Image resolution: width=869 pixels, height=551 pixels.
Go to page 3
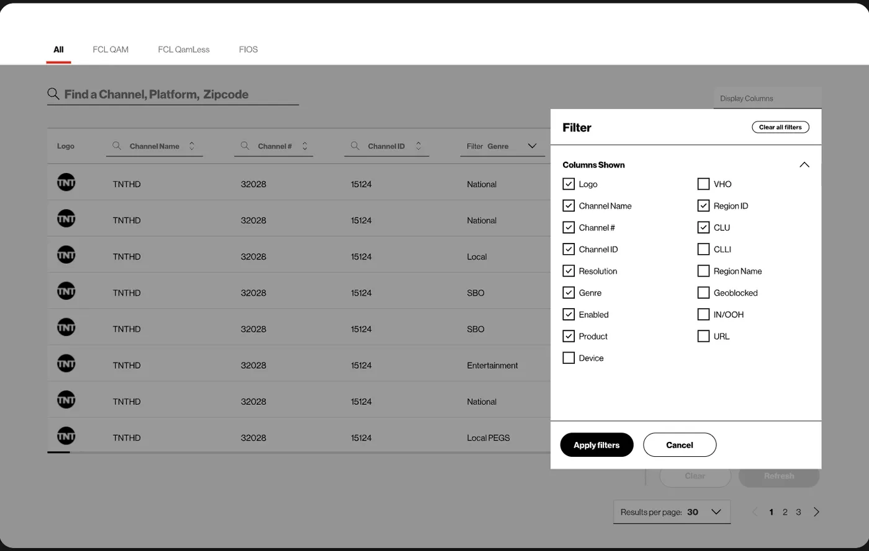pos(799,512)
